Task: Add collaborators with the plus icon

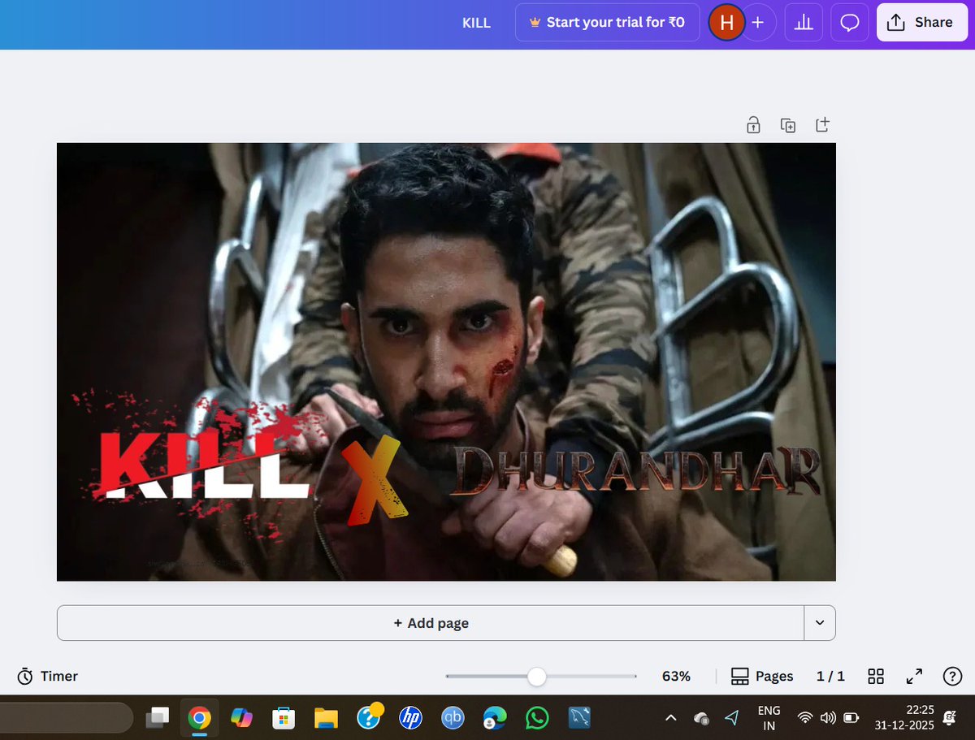Action: (758, 23)
